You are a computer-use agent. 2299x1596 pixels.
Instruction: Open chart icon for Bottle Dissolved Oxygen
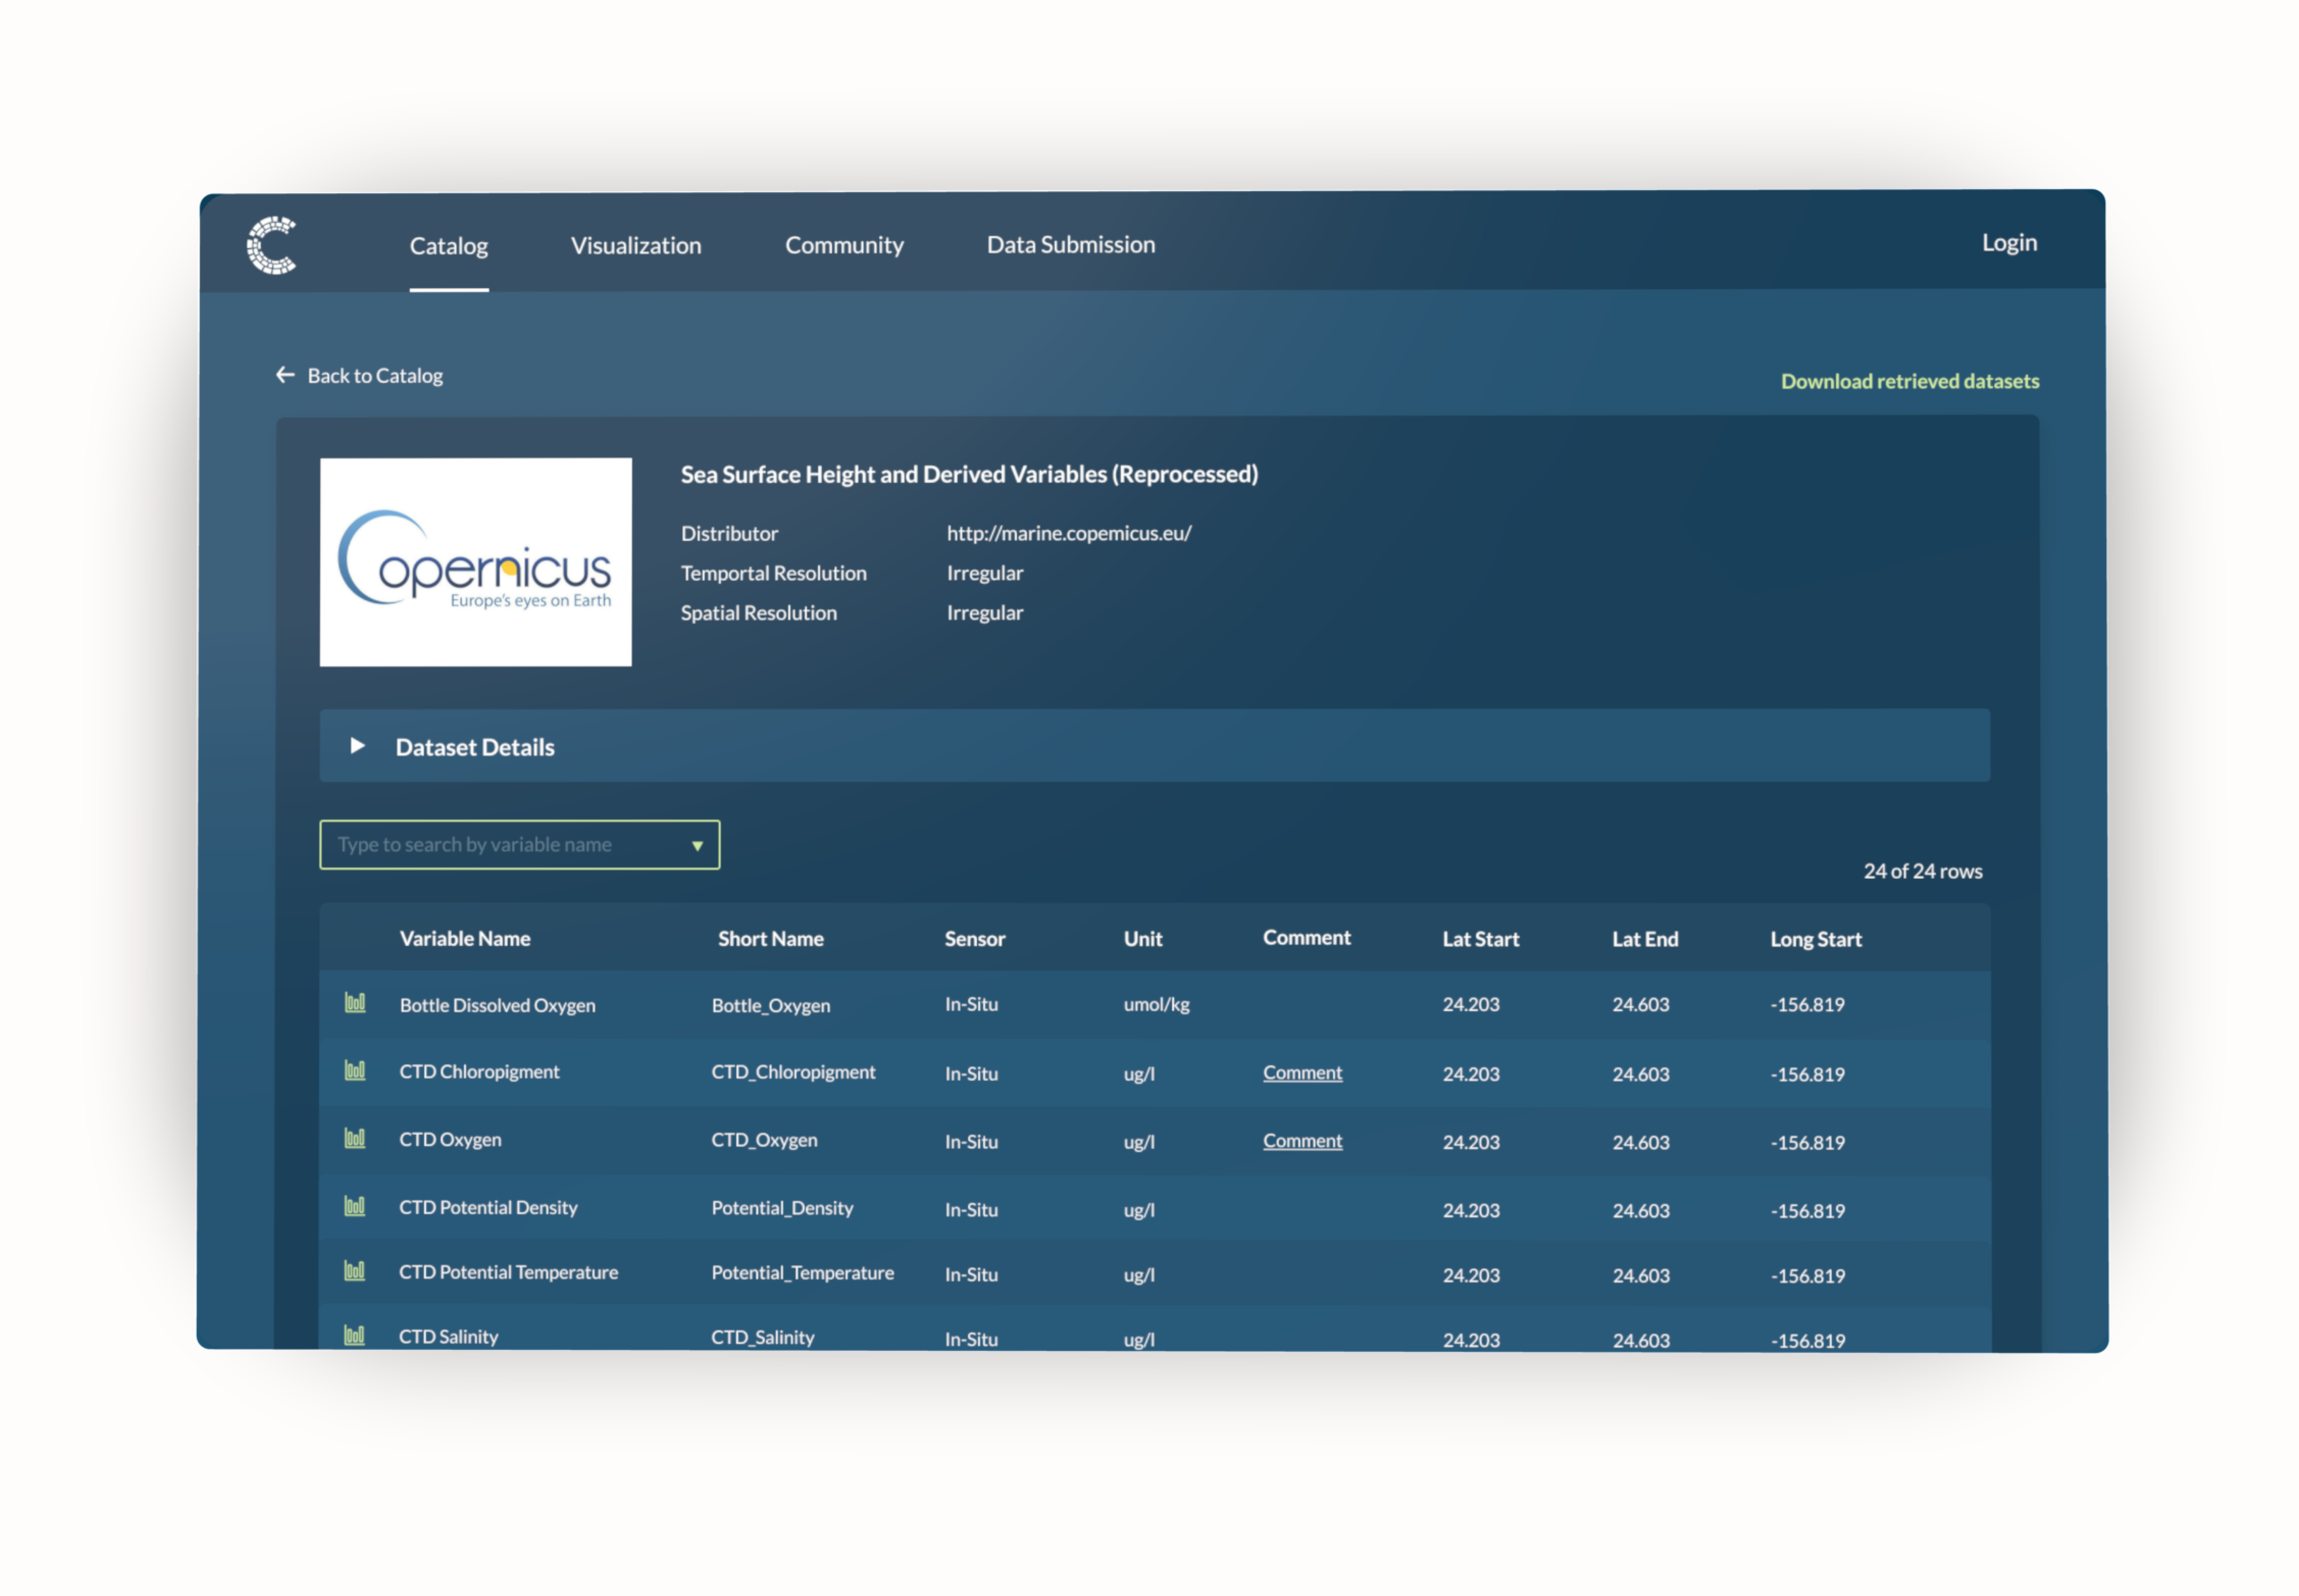click(x=355, y=1003)
